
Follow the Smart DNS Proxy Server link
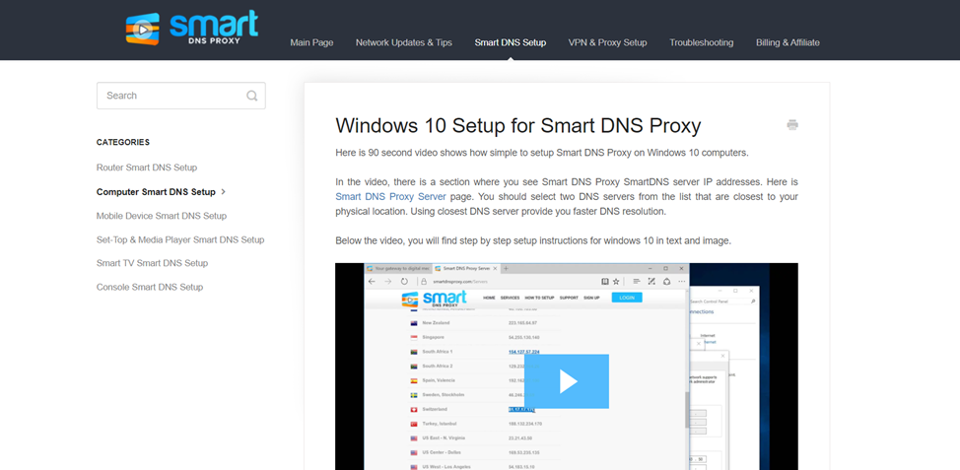coord(390,196)
